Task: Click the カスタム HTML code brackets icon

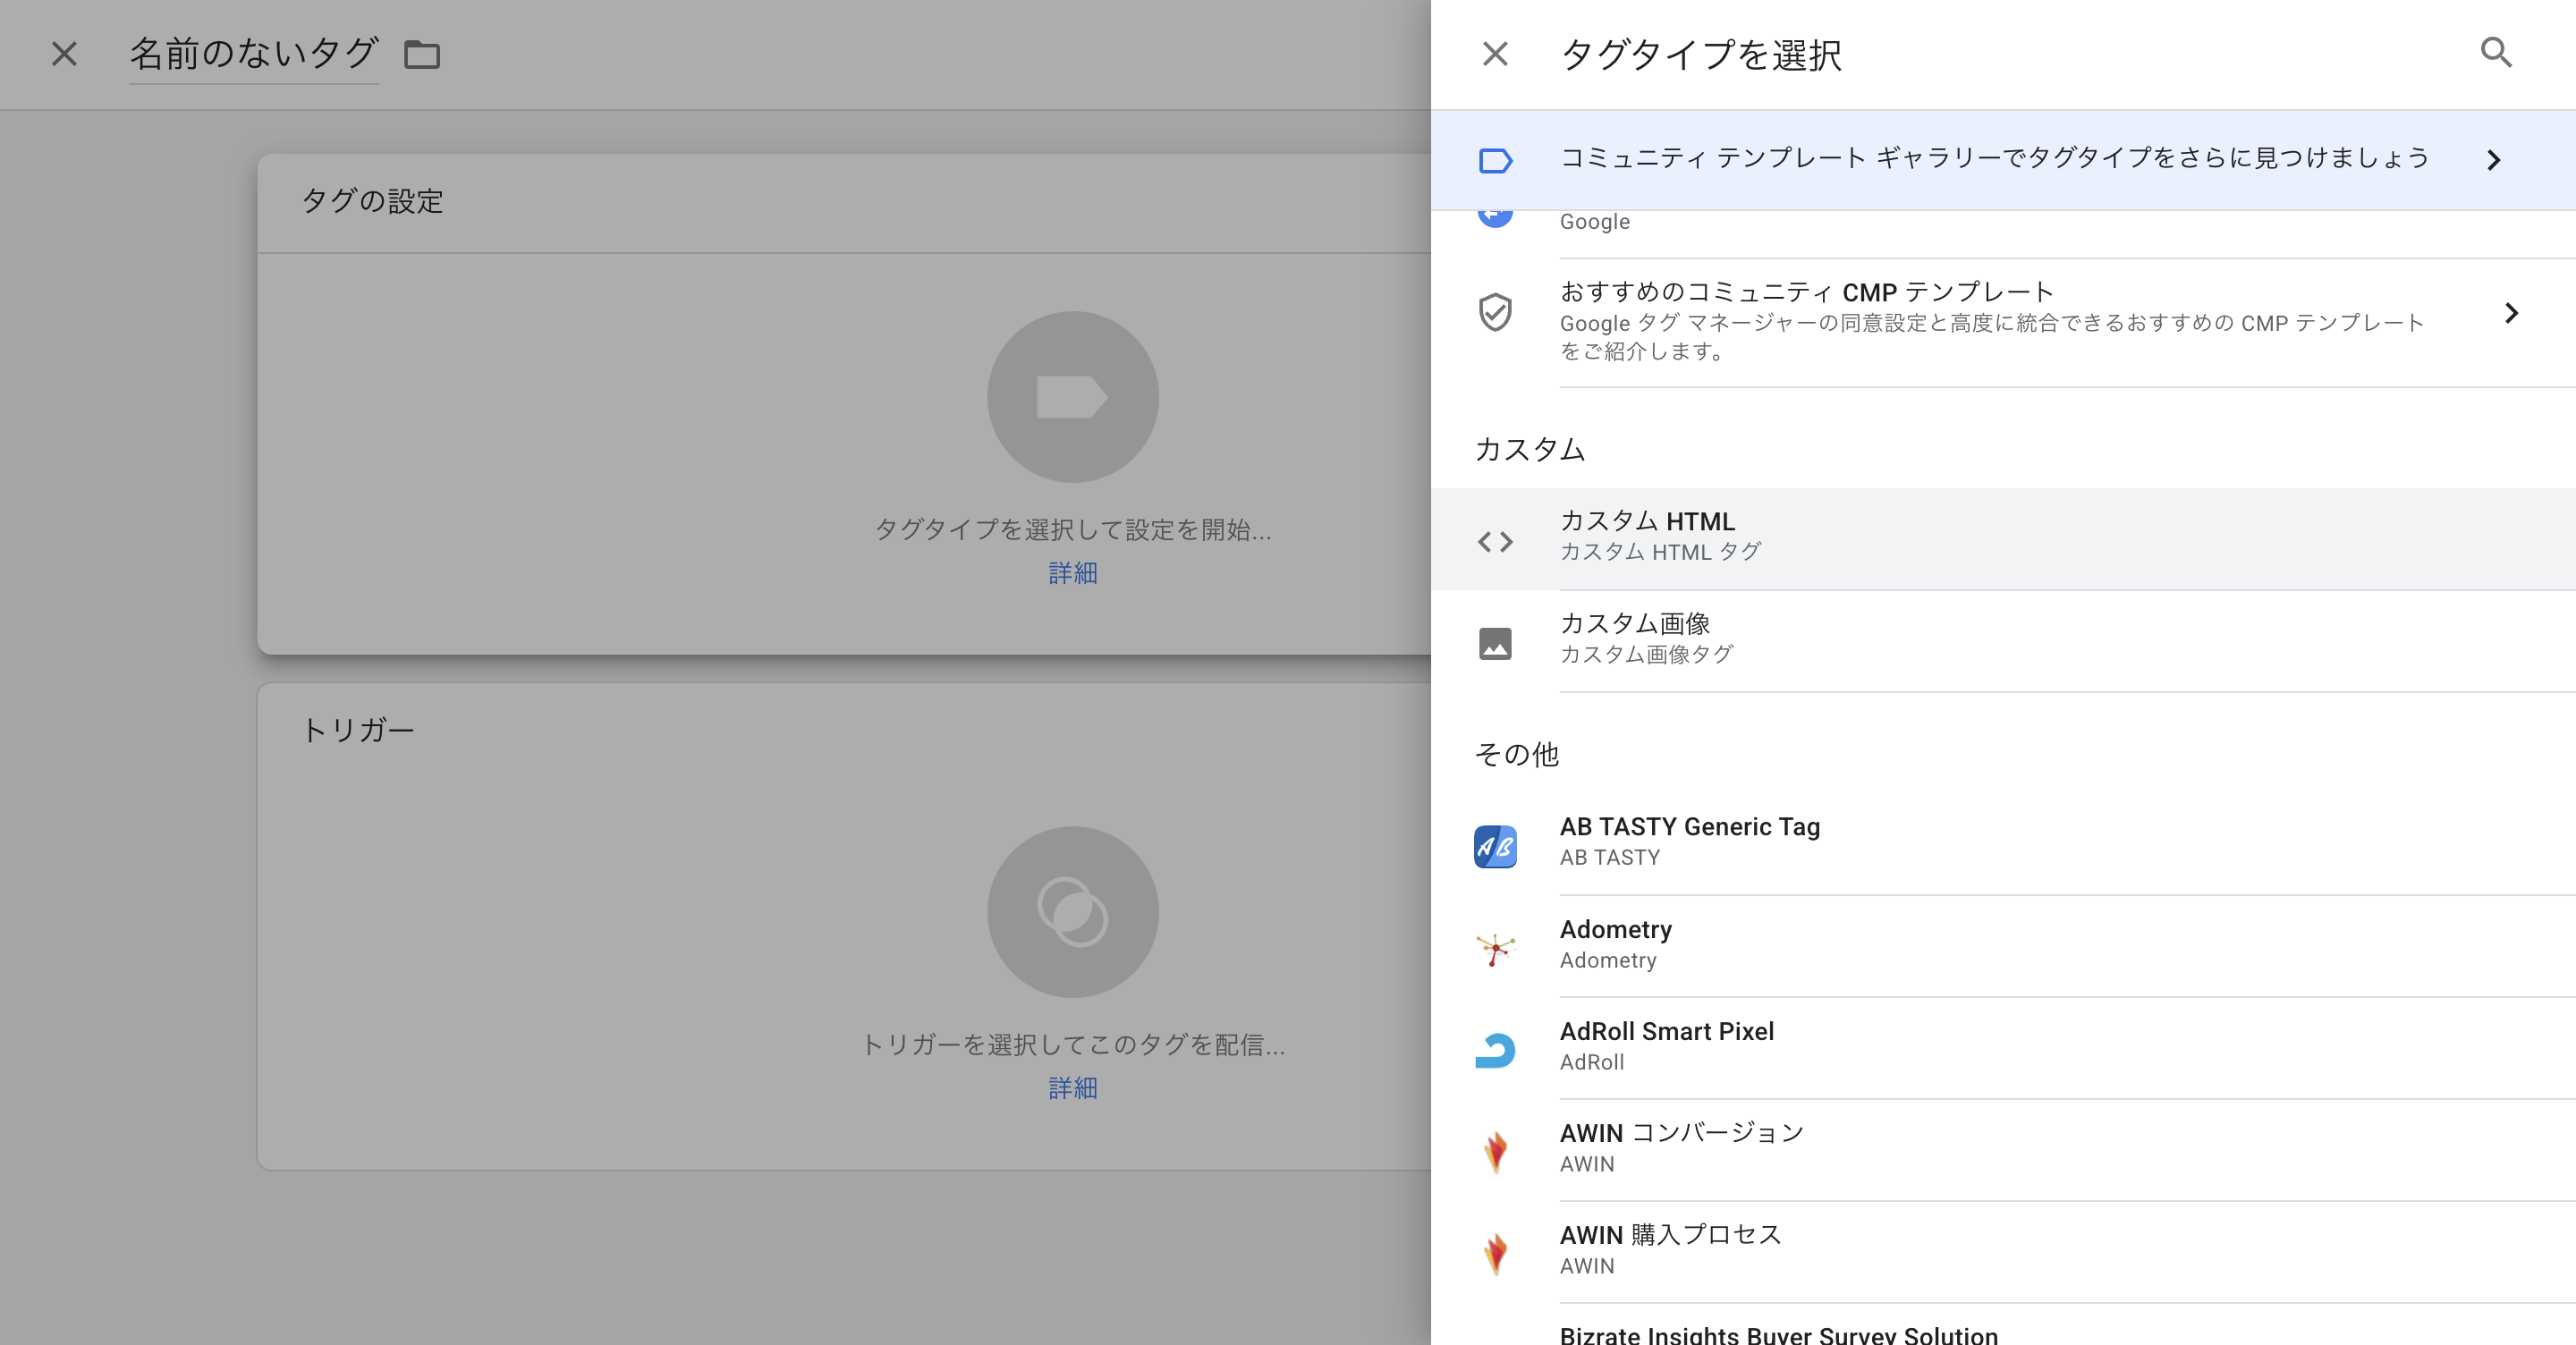Action: [x=1495, y=541]
